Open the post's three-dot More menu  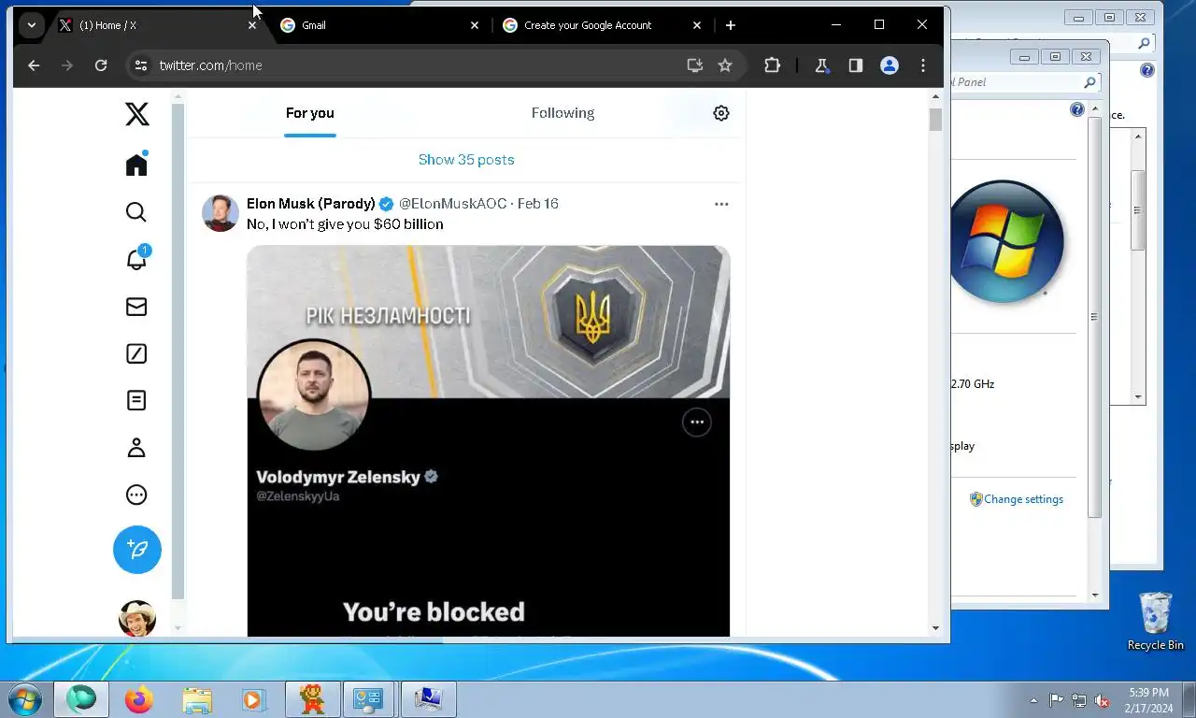721,204
